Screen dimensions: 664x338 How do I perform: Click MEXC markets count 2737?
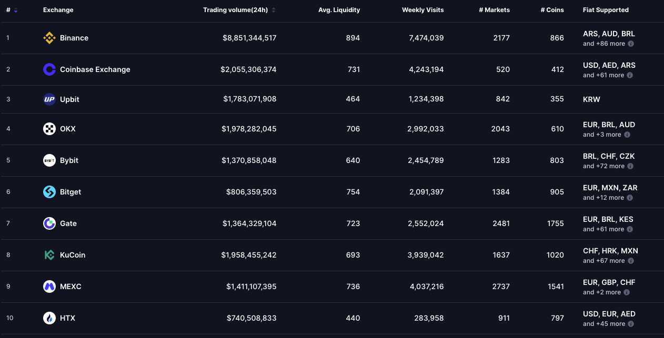501,286
